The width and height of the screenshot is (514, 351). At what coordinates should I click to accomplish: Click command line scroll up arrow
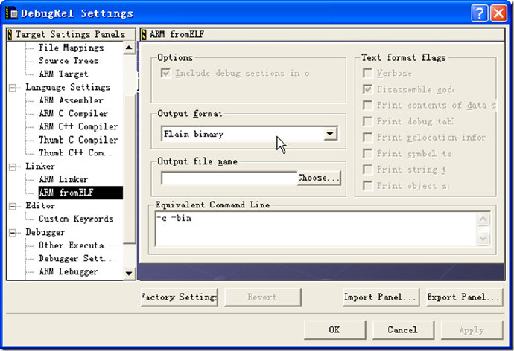pos(483,219)
